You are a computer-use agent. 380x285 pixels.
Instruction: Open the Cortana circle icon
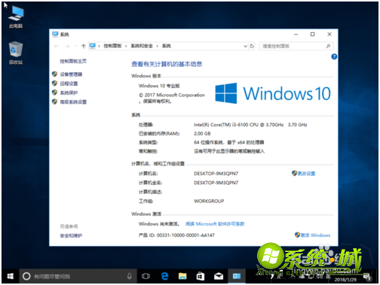(26, 276)
